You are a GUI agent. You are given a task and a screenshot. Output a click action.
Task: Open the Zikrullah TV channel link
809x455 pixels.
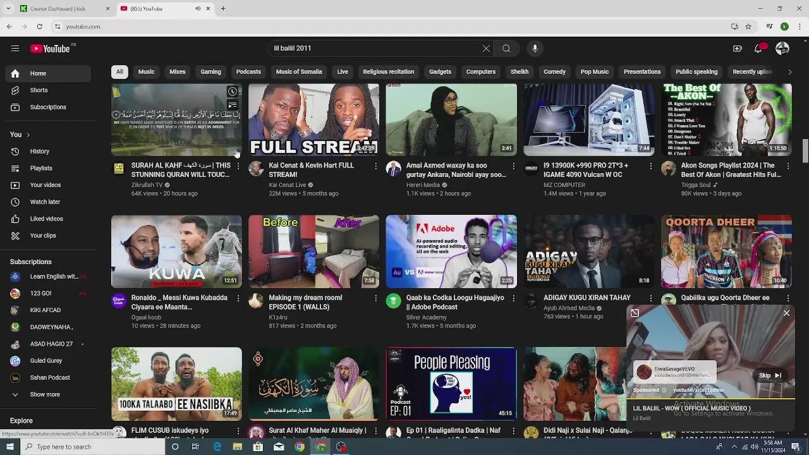(147, 185)
